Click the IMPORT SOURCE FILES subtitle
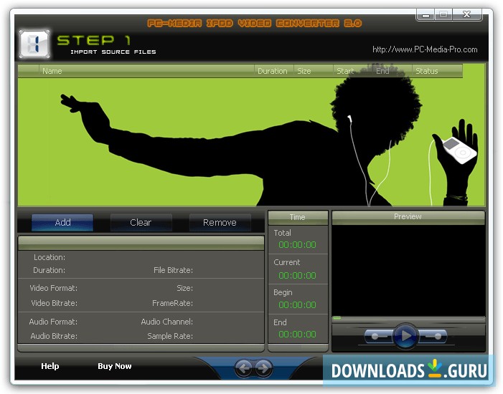 113,52
